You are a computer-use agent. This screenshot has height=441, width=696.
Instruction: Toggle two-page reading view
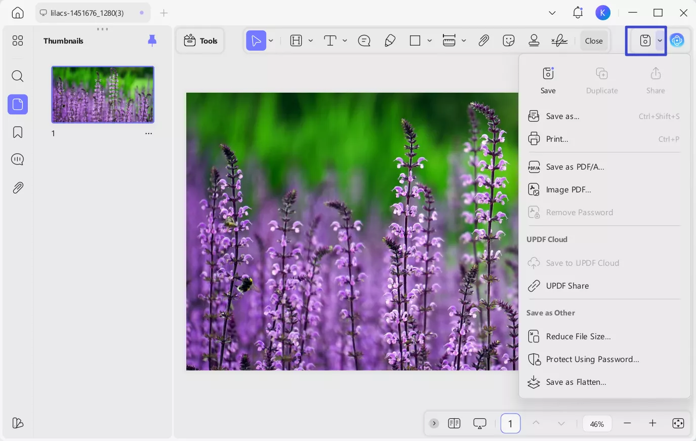[454, 423]
